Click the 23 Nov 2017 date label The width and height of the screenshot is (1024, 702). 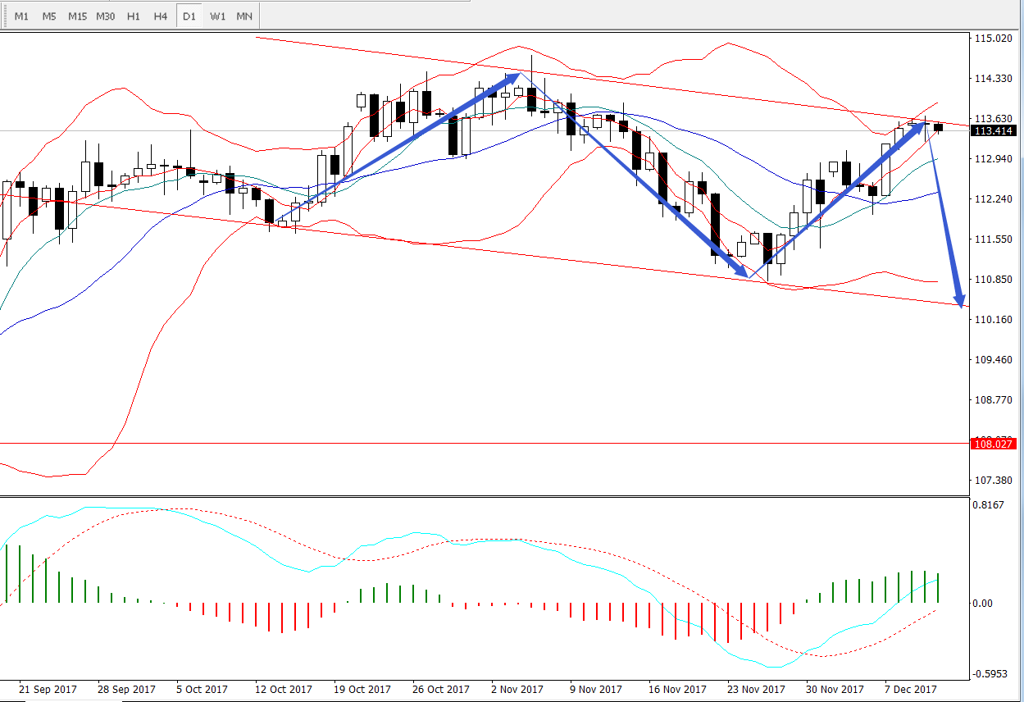[756, 690]
